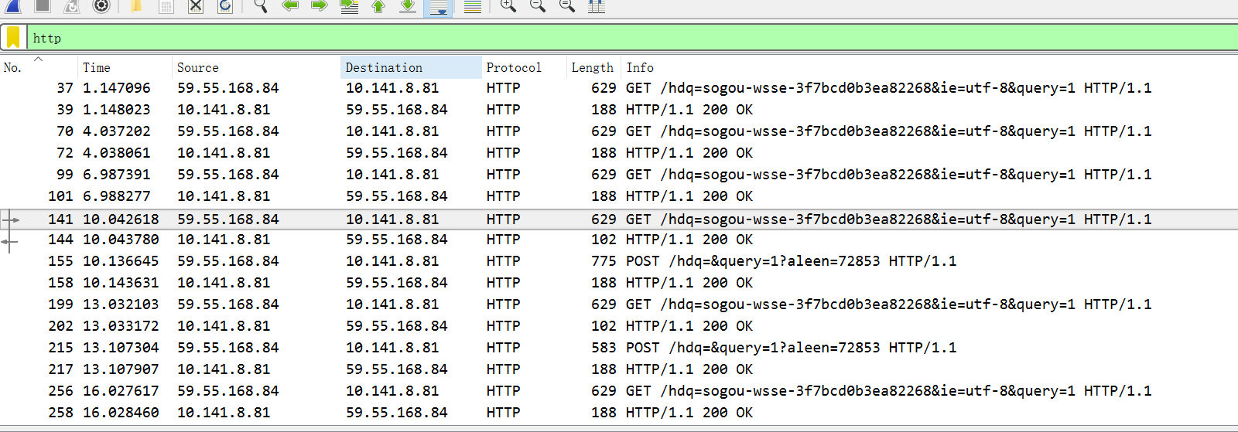This screenshot has height=432, width=1238.
Task: Go back to previous packet arrow
Action: [290, 6]
